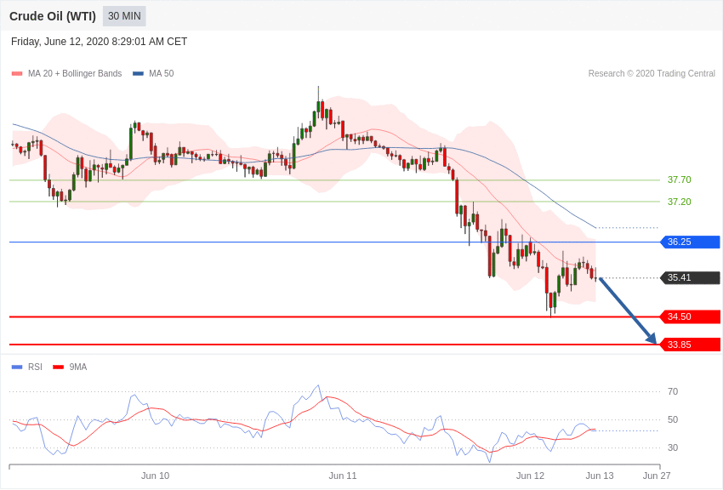Image resolution: width=723 pixels, height=490 pixels.
Task: Click the Research © 2020 Trading Central credit
Action: [x=652, y=74]
